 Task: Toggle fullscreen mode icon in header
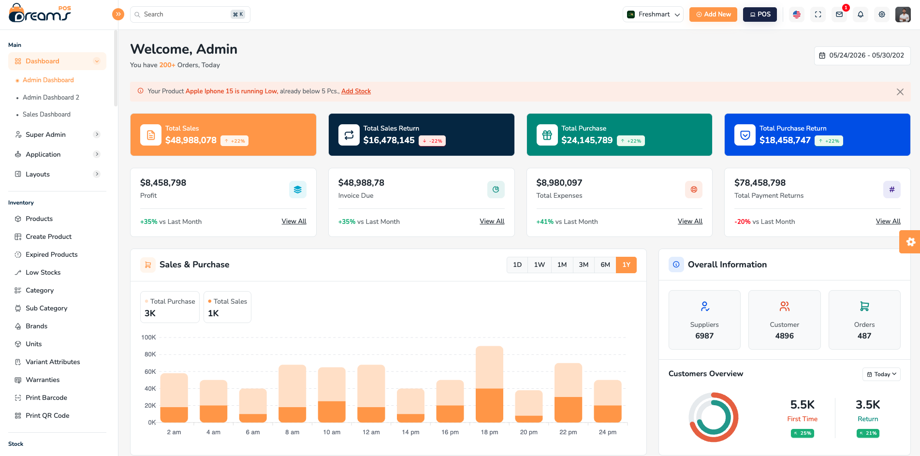click(x=818, y=15)
